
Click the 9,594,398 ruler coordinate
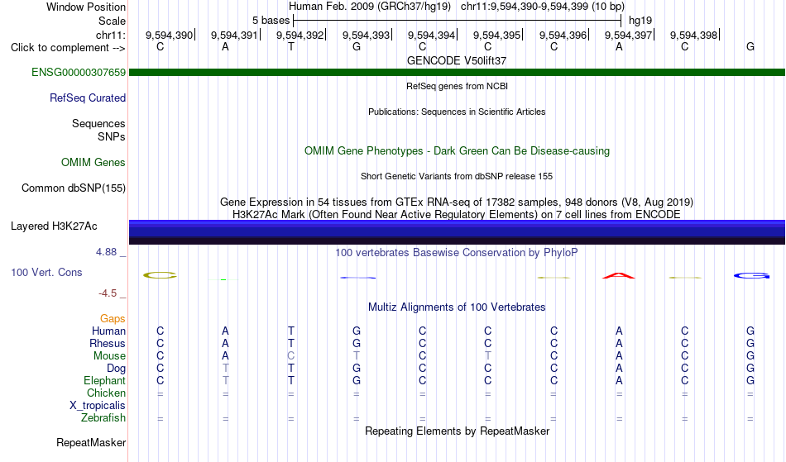(x=694, y=35)
